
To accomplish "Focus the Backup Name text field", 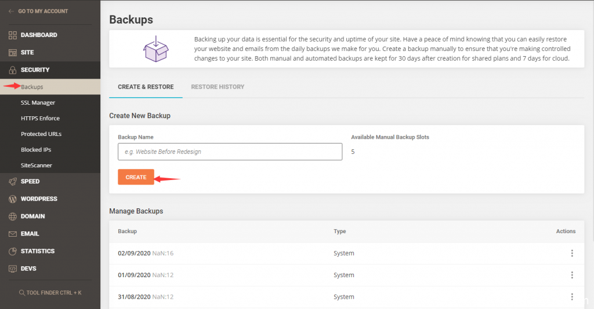I will [x=230, y=152].
